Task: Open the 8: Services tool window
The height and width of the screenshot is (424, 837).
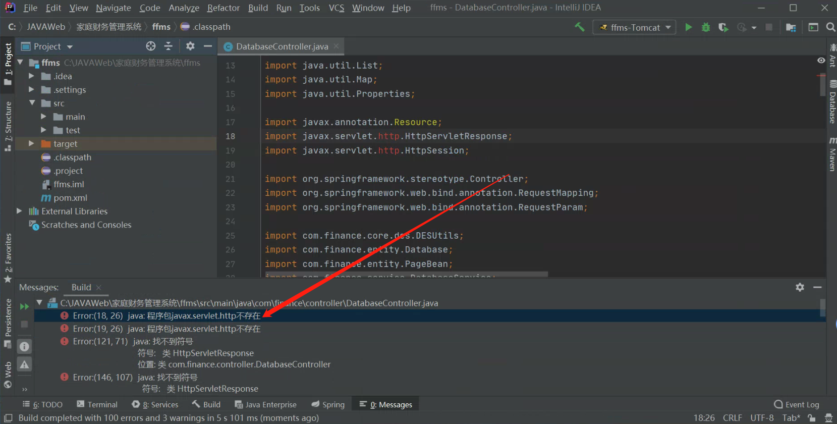Action: (x=155, y=405)
